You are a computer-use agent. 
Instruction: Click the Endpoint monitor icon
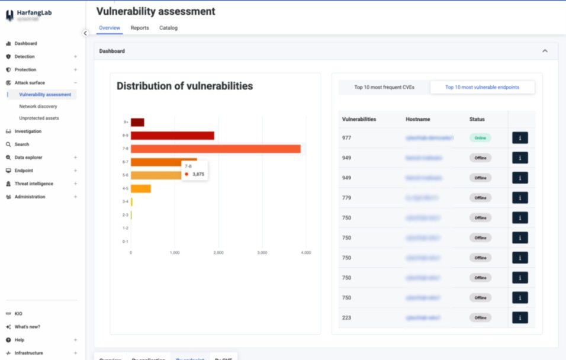[8, 171]
